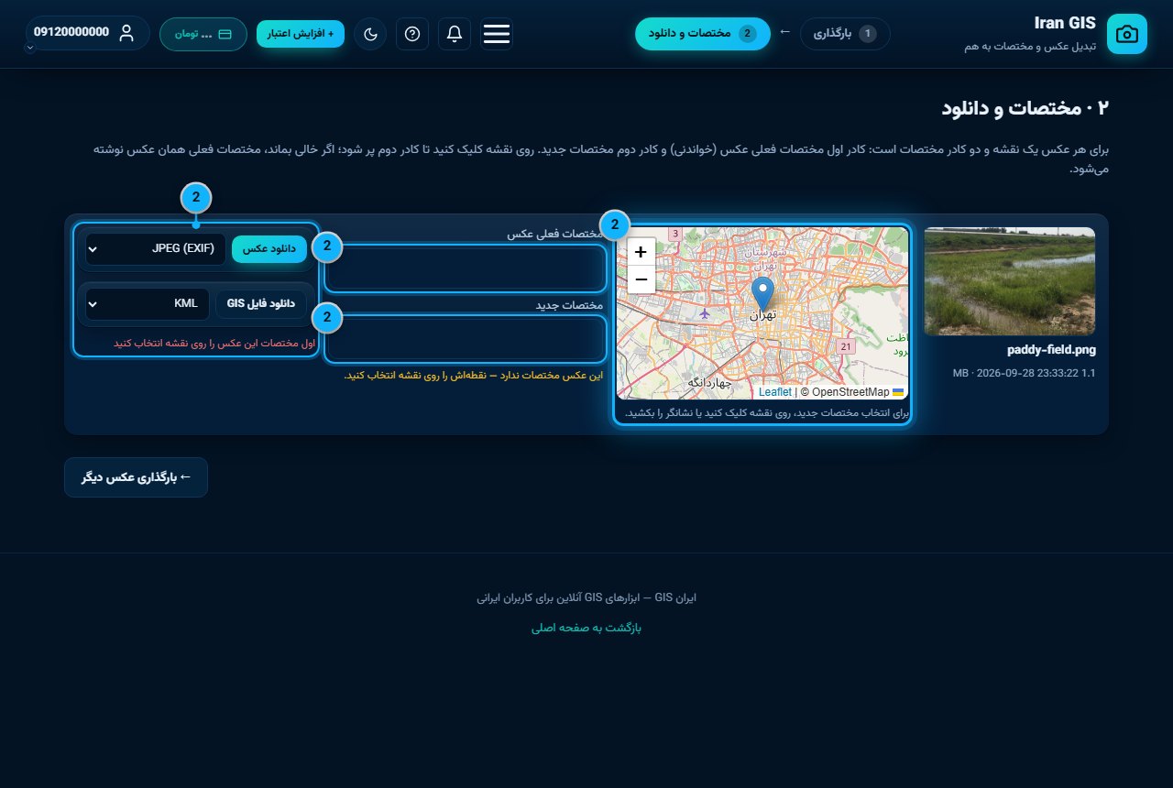Click the دانلود فایل GIS button
1173x788 pixels.
(x=261, y=304)
